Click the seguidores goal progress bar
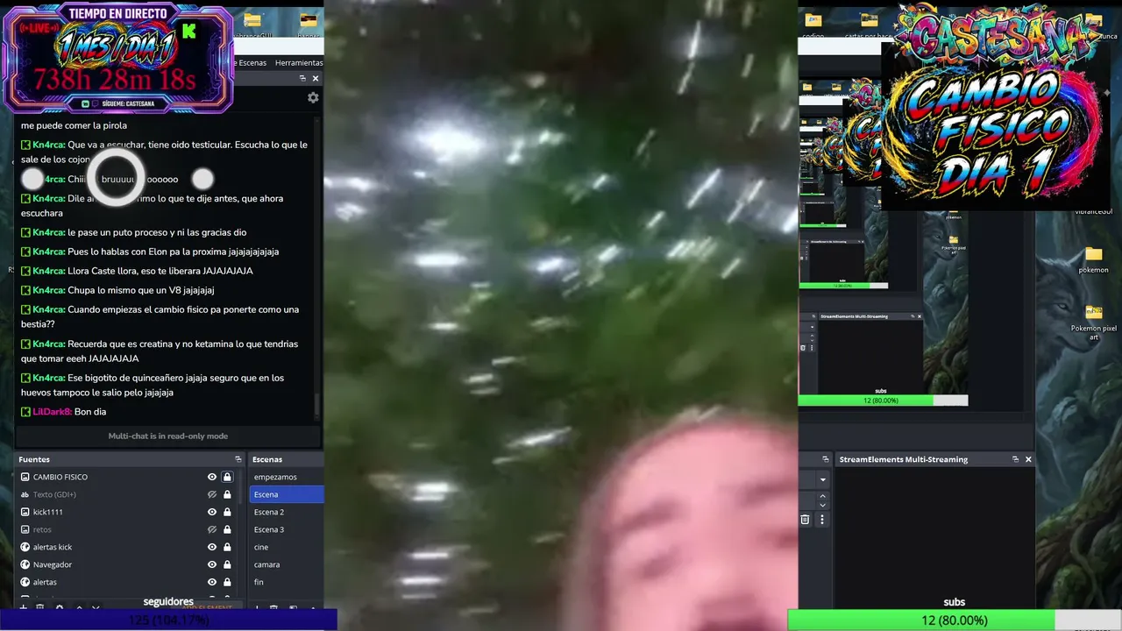 [168, 620]
